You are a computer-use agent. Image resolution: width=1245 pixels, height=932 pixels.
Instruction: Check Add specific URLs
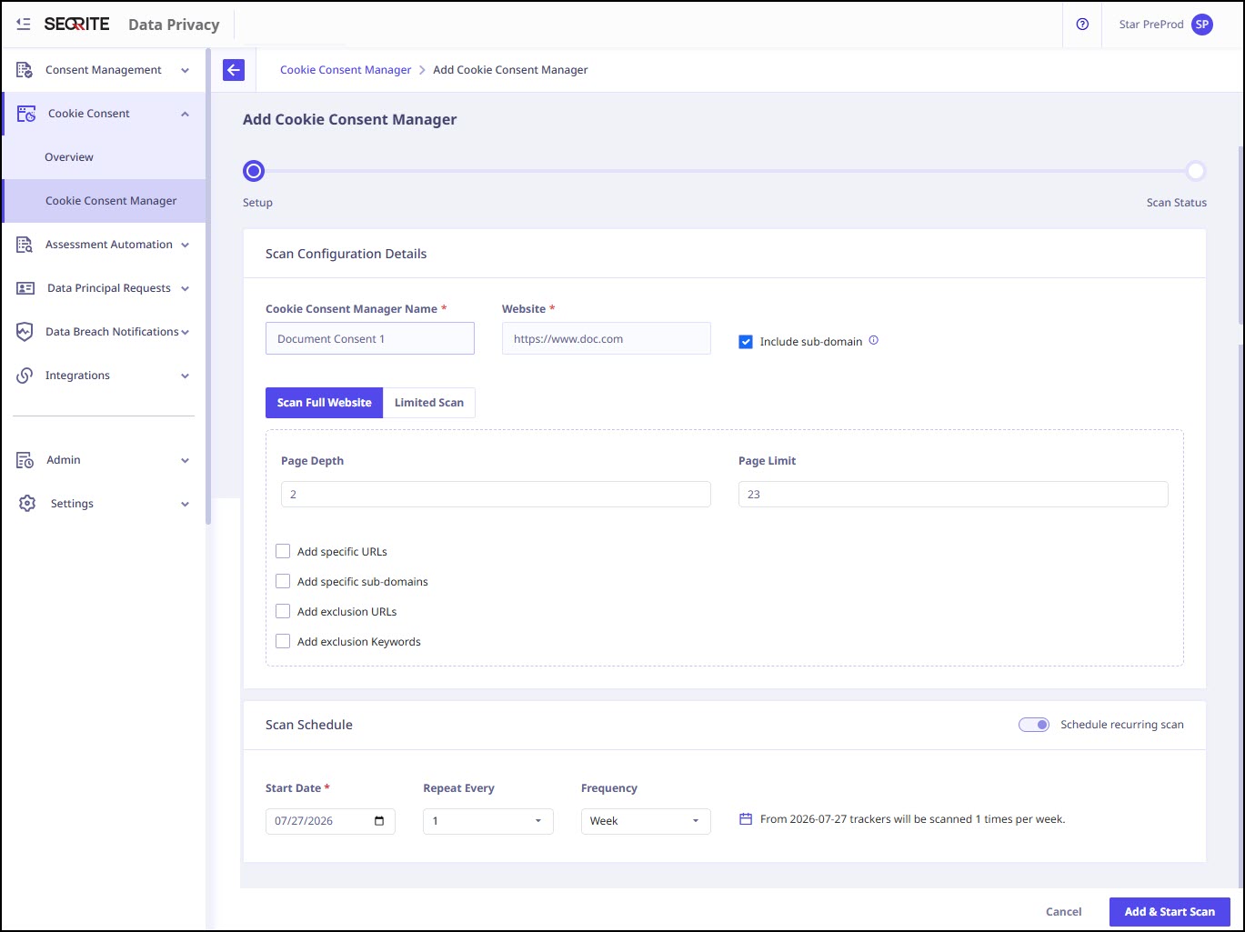click(283, 551)
